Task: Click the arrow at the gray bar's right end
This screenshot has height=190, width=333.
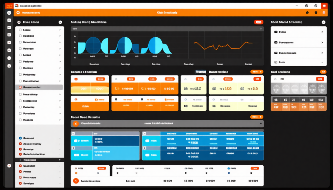Action: pyautogui.click(x=261, y=123)
